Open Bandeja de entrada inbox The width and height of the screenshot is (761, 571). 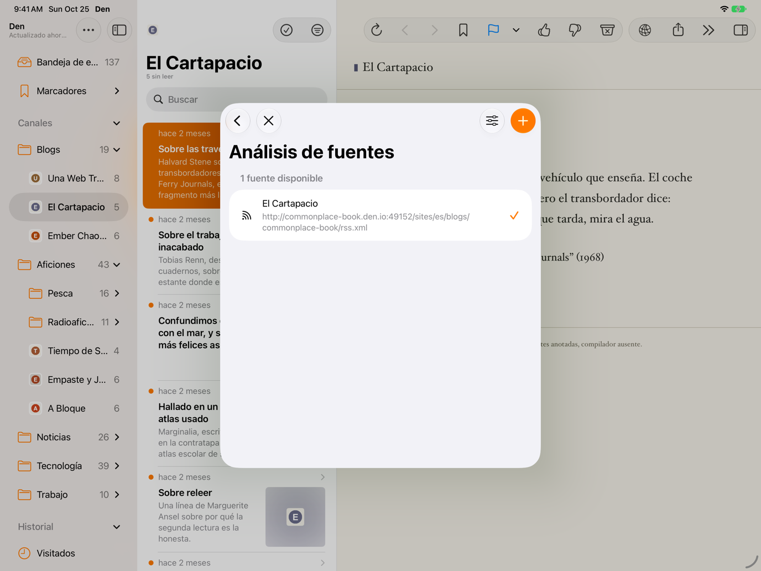[69, 62]
